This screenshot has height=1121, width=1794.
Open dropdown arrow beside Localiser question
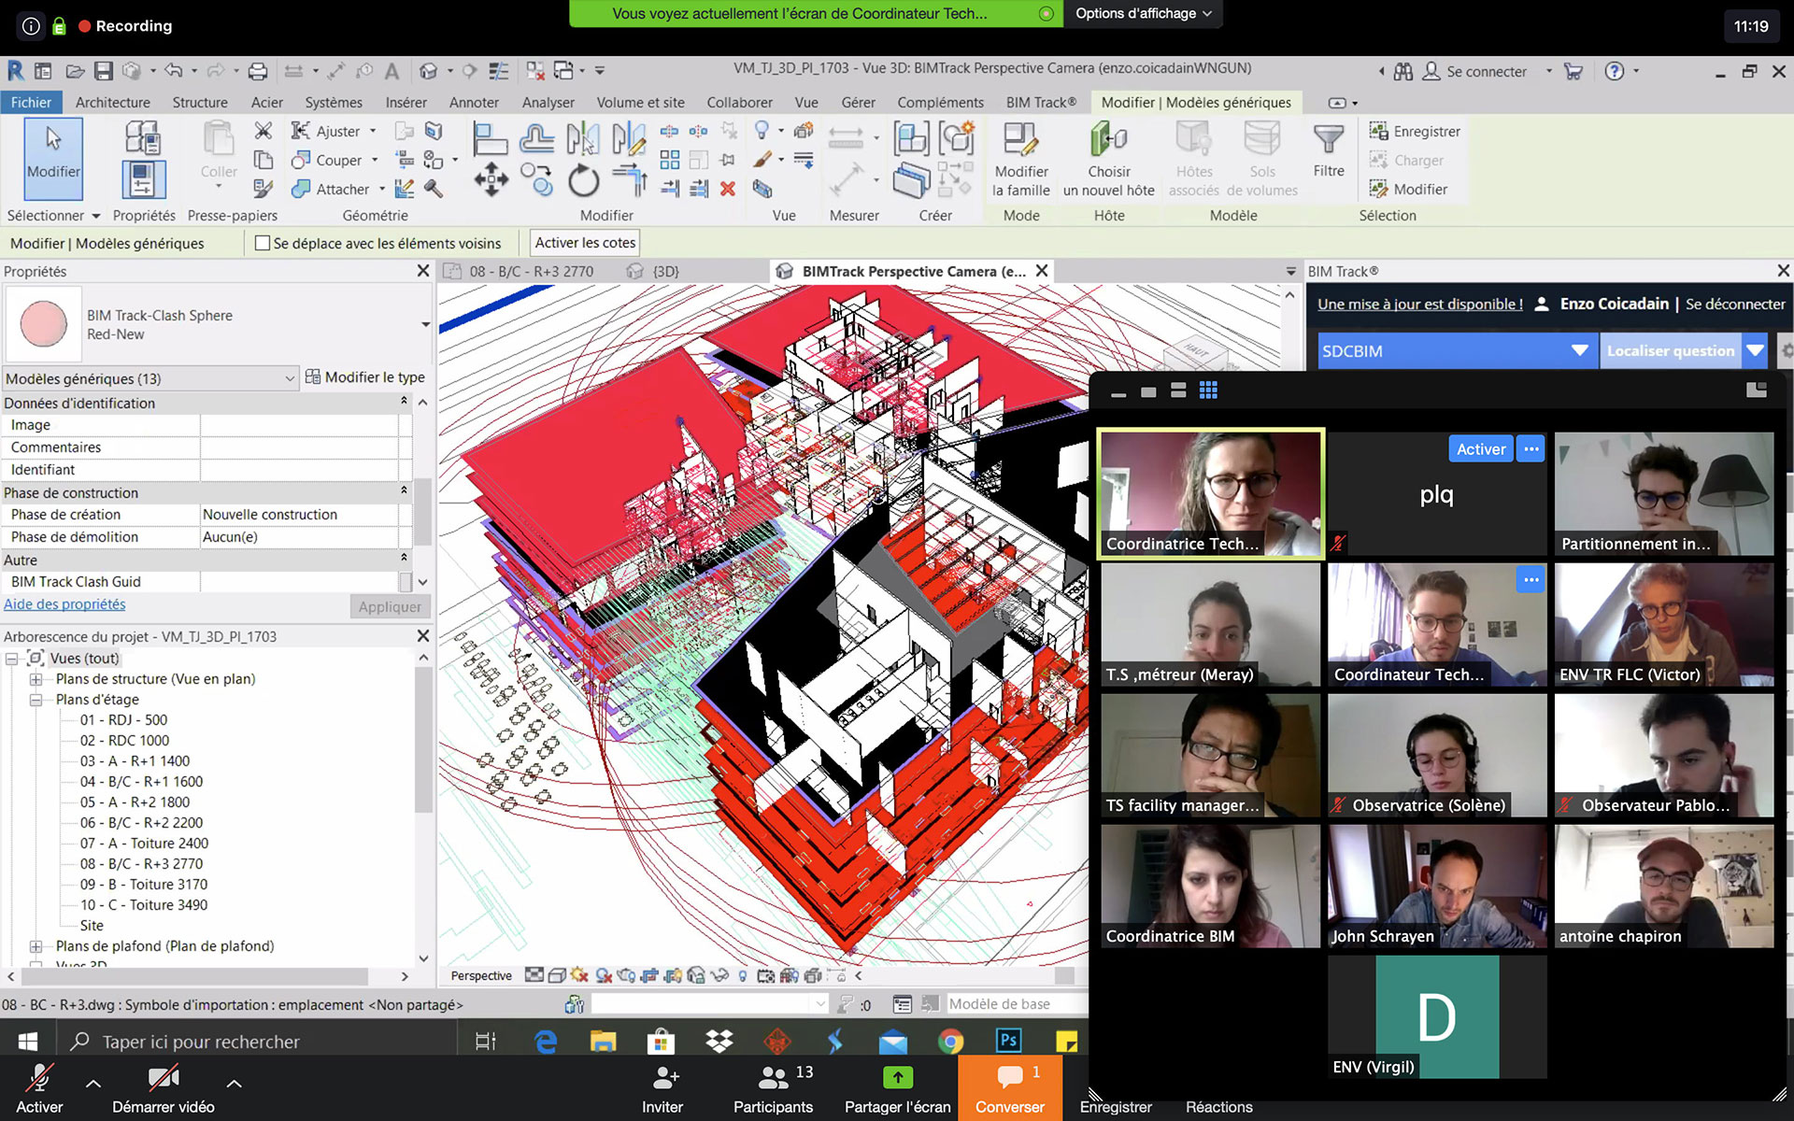(x=1756, y=350)
